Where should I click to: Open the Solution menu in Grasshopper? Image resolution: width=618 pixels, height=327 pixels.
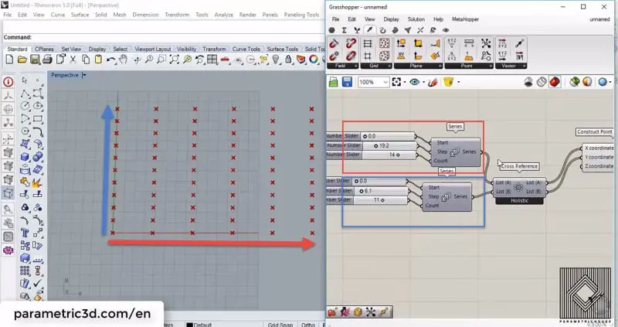pyautogui.click(x=416, y=19)
